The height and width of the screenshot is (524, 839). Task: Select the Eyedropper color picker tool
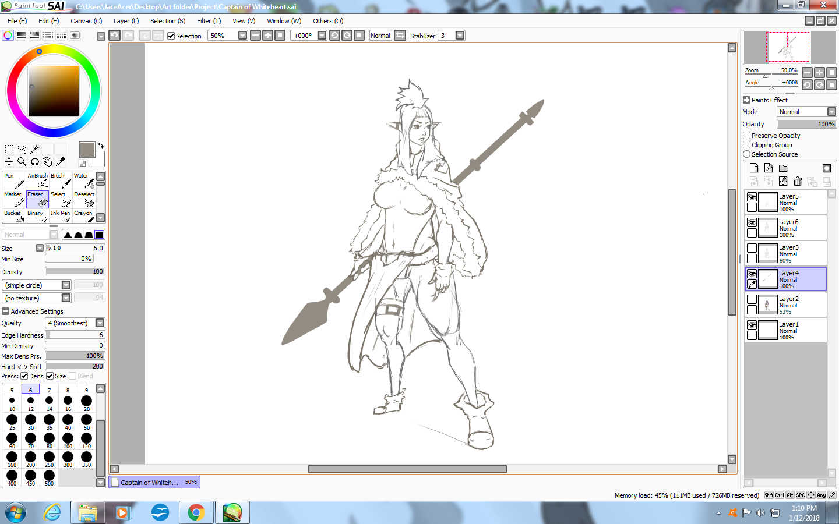tap(61, 162)
